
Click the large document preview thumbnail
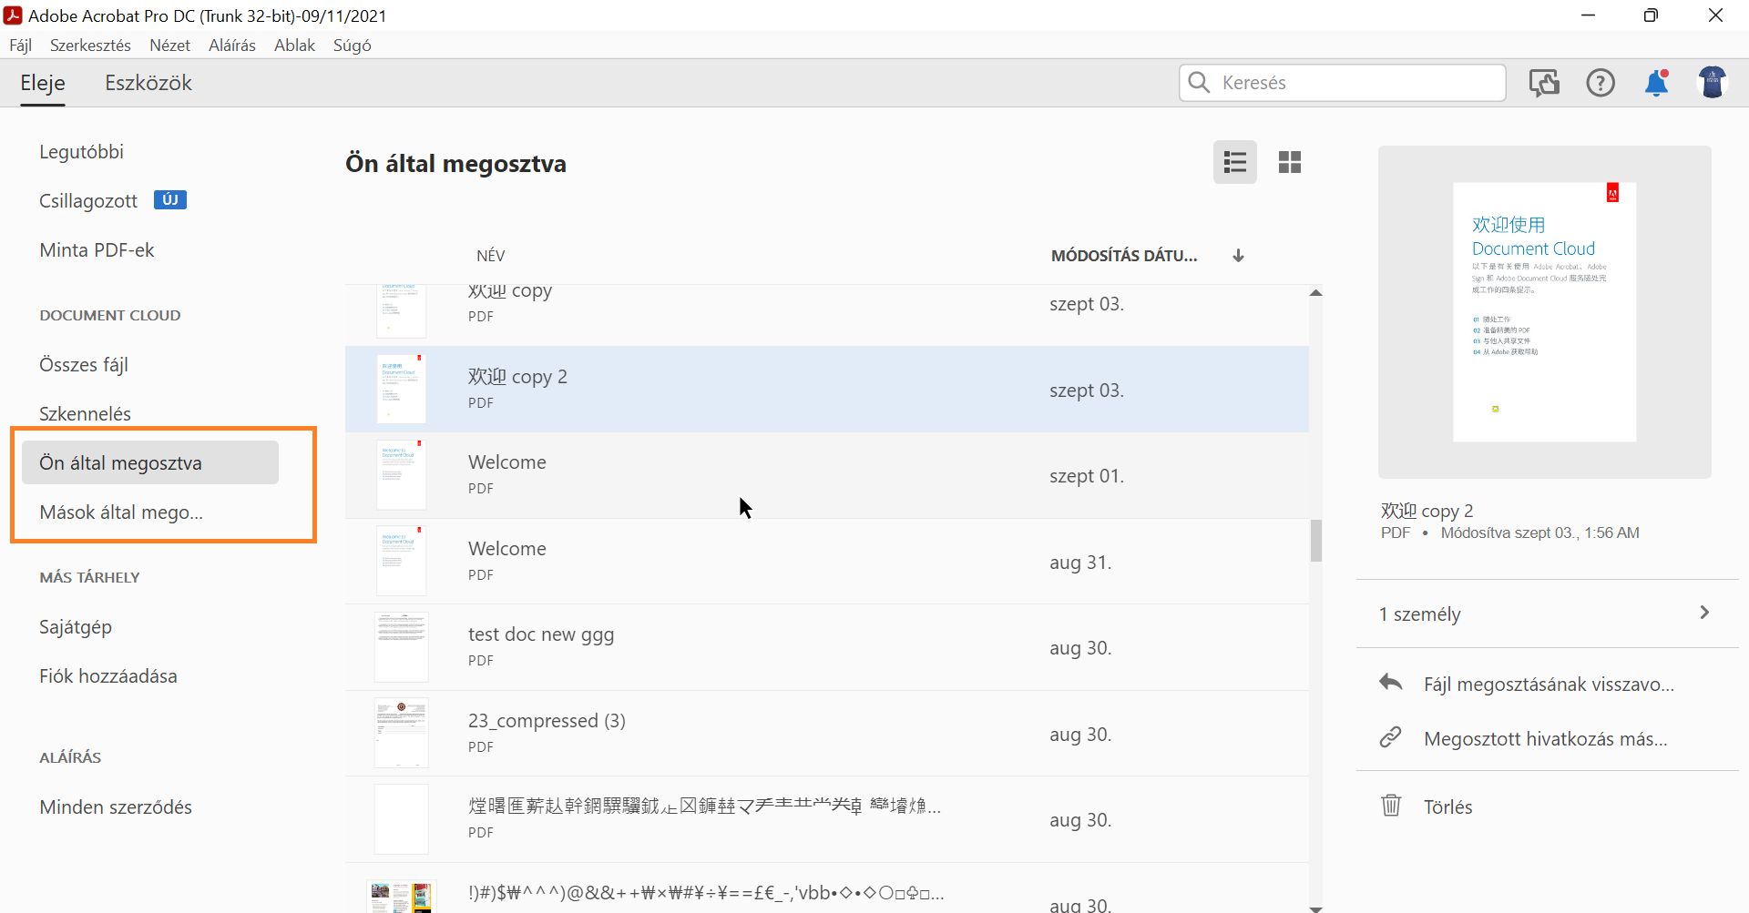(x=1545, y=312)
